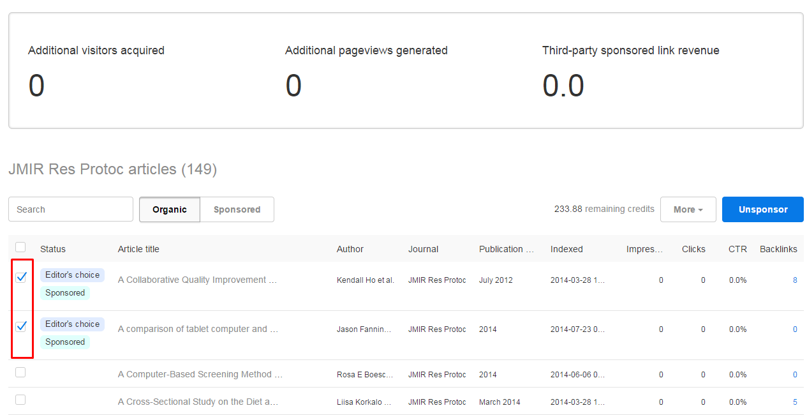Switch to the Sponsored tab
The width and height of the screenshot is (807, 415).
237,209
